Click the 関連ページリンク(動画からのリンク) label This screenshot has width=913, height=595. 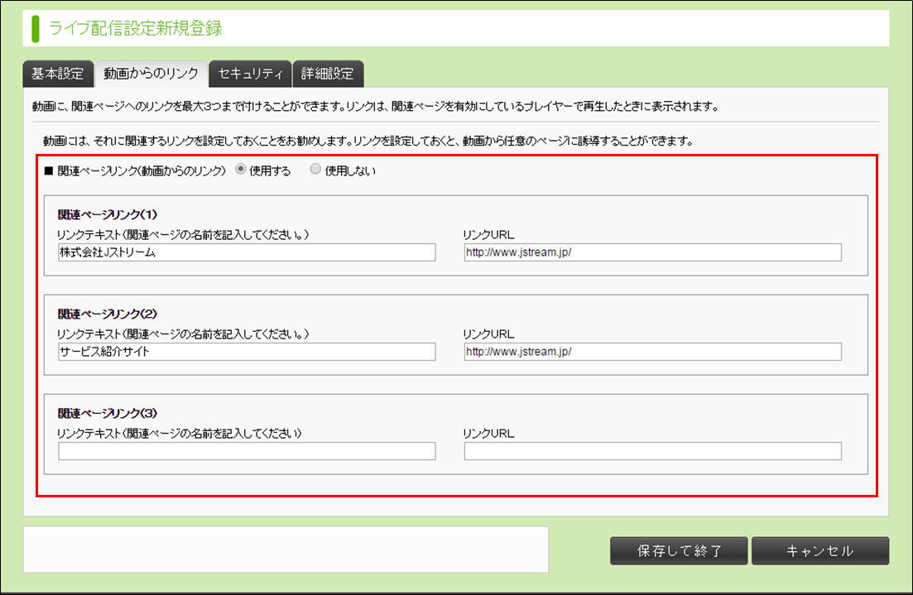[142, 170]
